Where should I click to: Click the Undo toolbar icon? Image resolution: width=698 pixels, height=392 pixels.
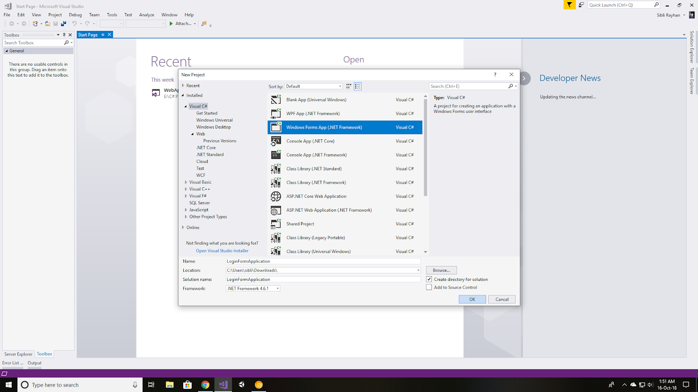74,24
